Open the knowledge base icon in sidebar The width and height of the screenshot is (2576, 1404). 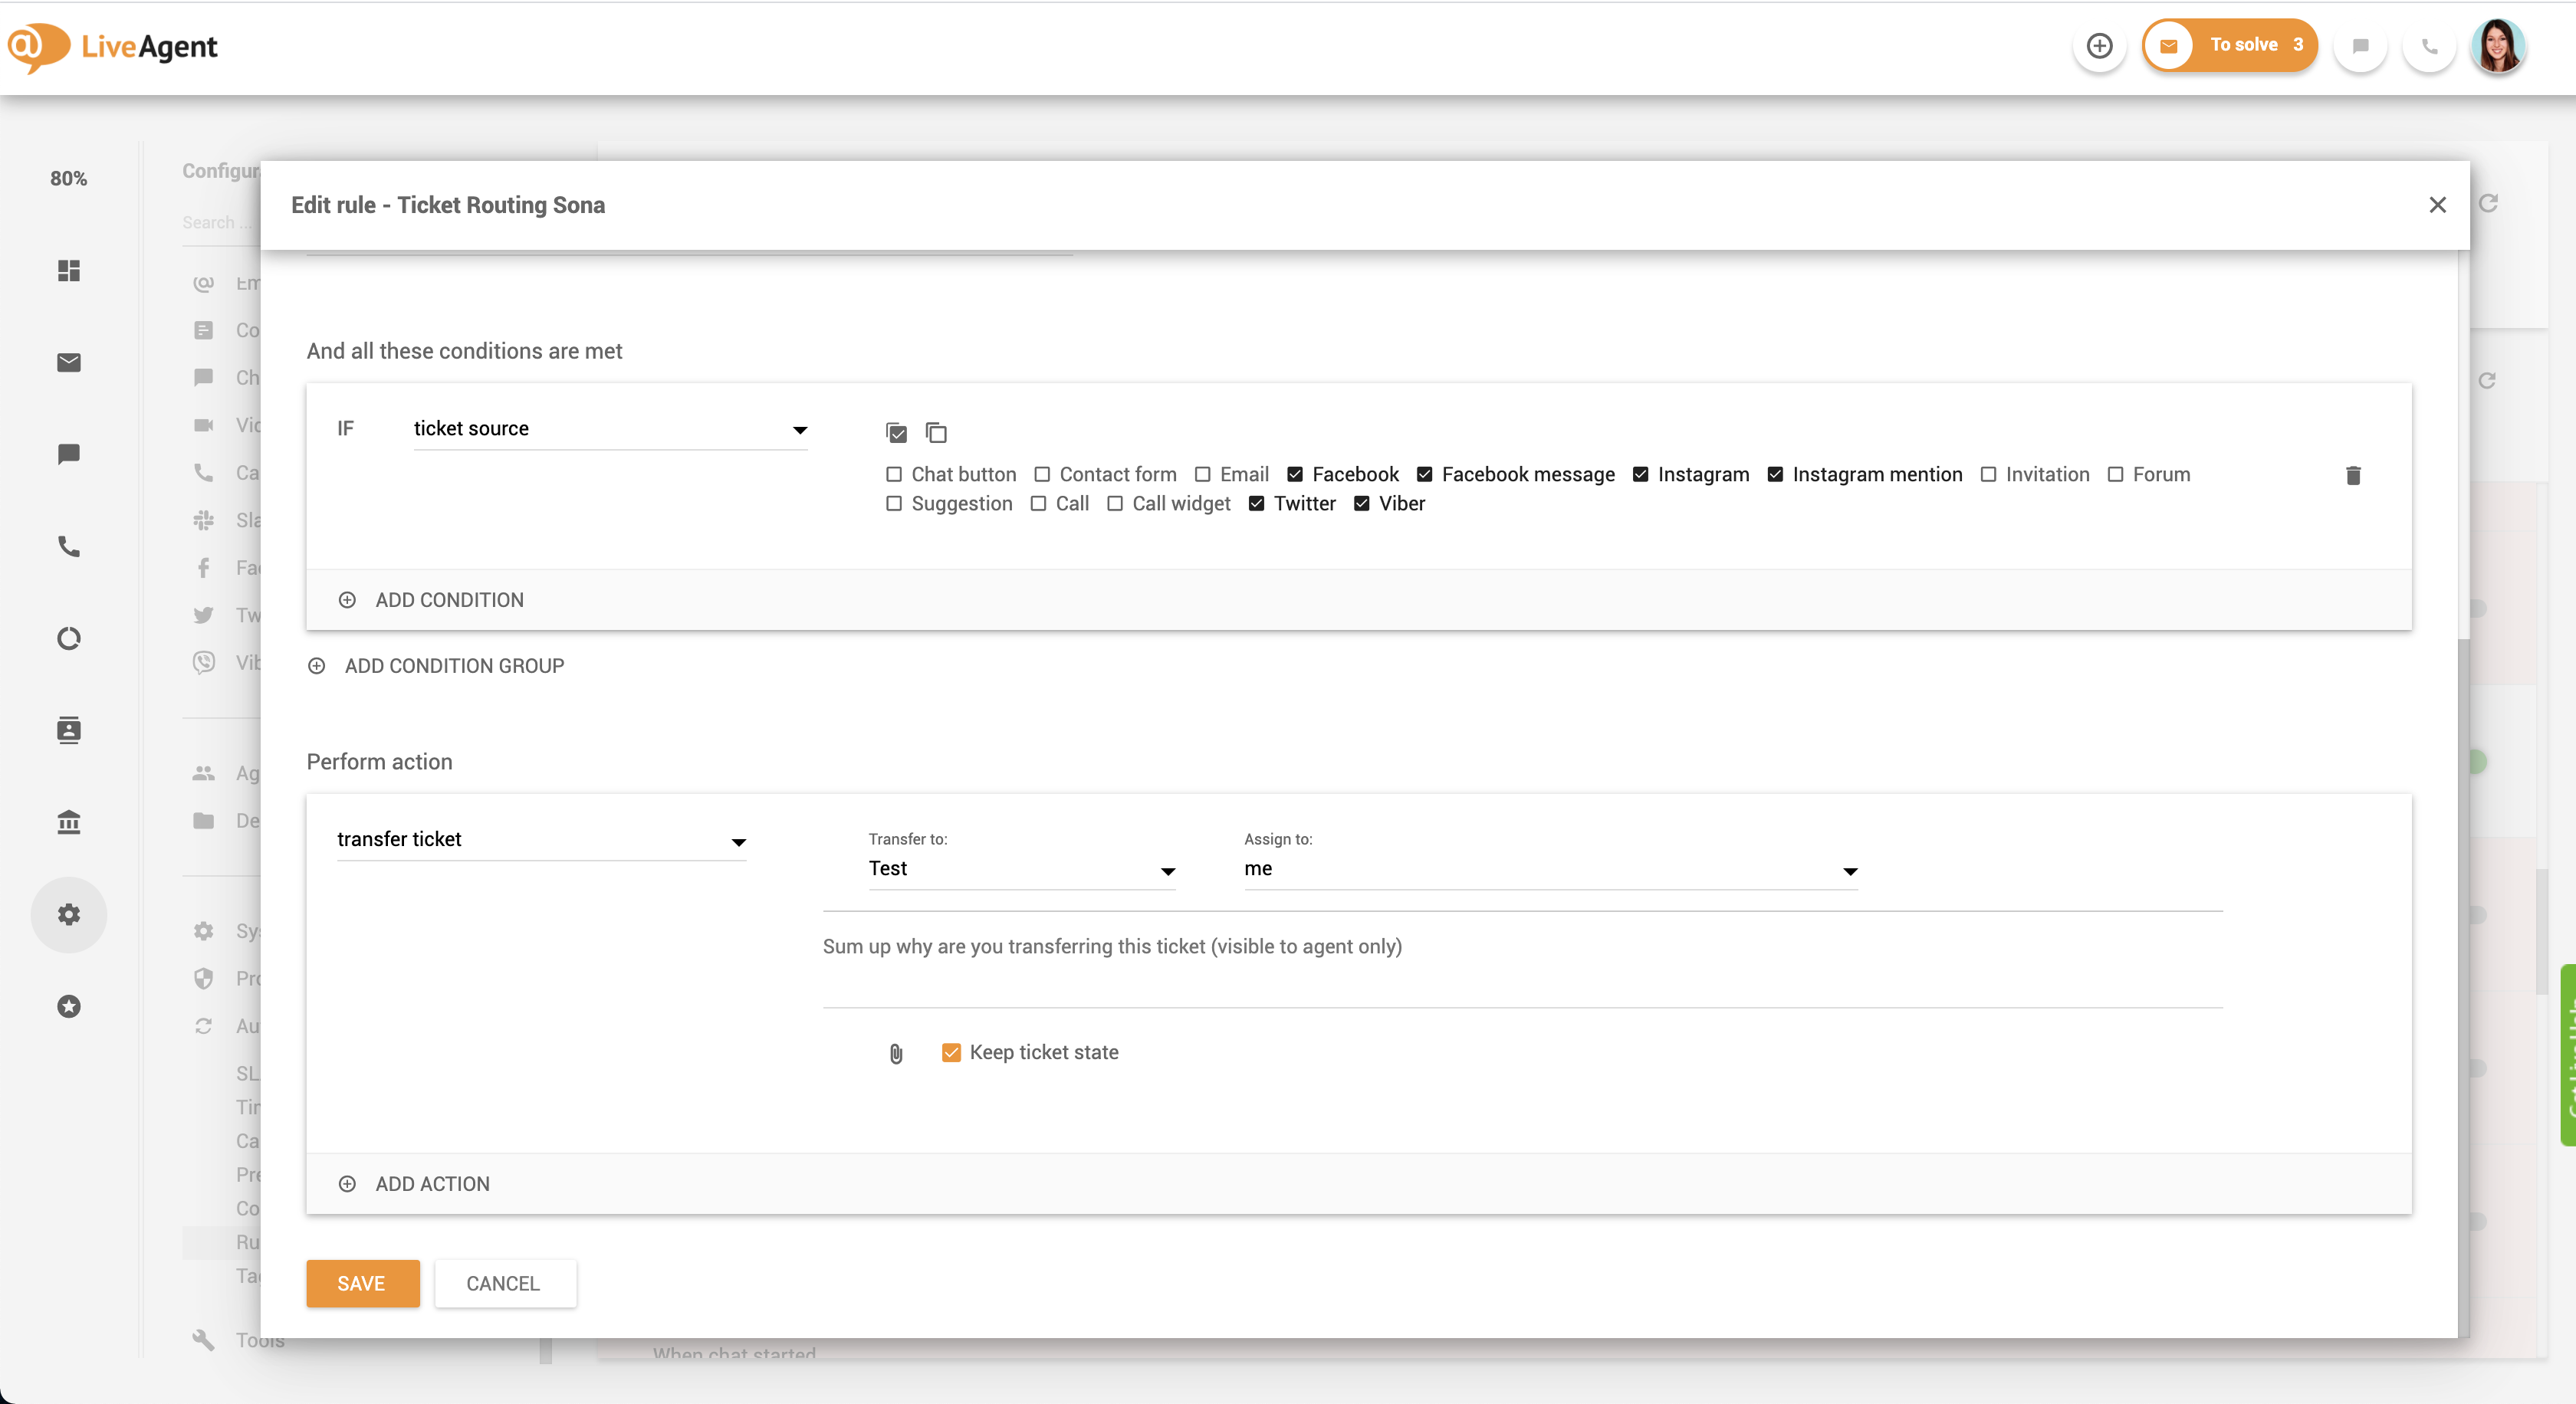coord(69,822)
